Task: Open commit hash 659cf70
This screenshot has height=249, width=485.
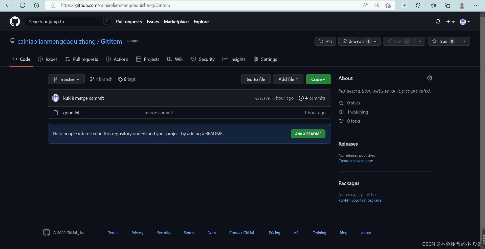Action: pyautogui.click(x=262, y=98)
